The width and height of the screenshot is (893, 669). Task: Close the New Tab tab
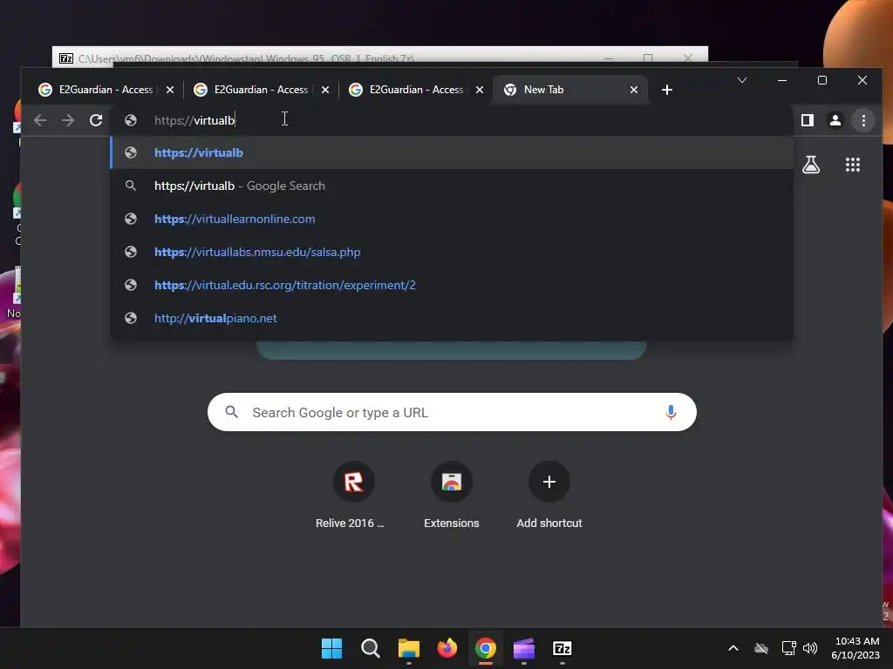634,90
